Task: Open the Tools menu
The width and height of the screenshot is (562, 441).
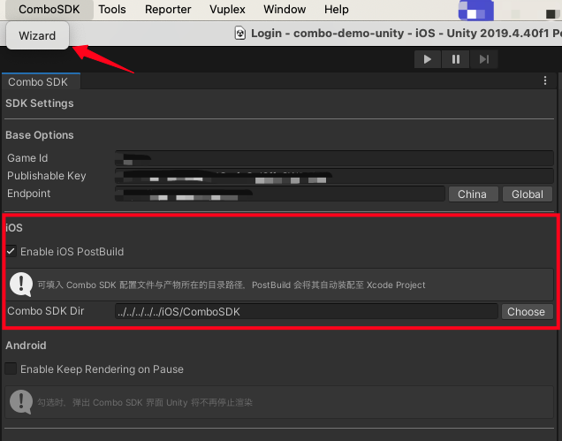Action: pyautogui.click(x=112, y=10)
